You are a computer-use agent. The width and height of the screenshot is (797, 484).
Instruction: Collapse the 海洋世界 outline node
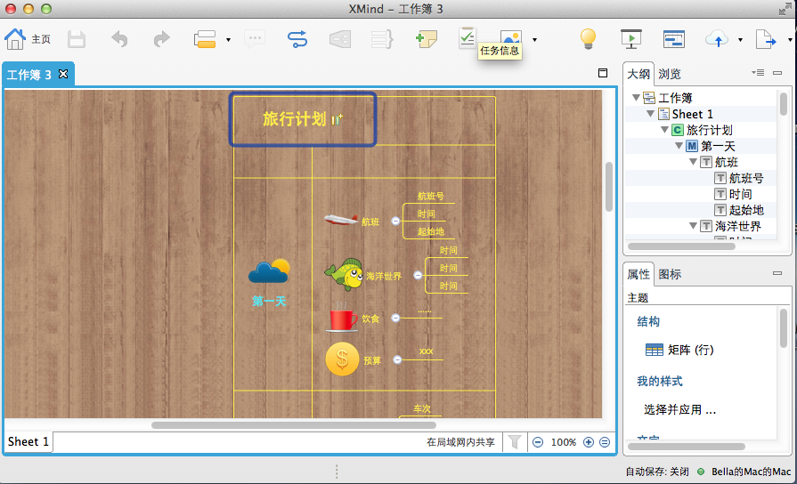coord(693,225)
